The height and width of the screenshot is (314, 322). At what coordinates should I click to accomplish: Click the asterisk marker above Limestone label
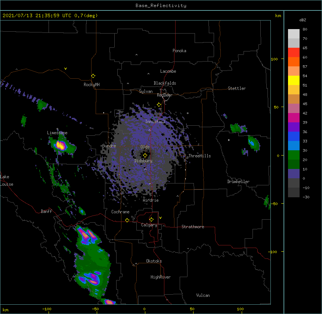(57, 129)
